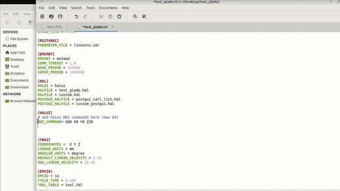
Task: Click the HALFILE = test_glade.hal line
Action: [63, 90]
